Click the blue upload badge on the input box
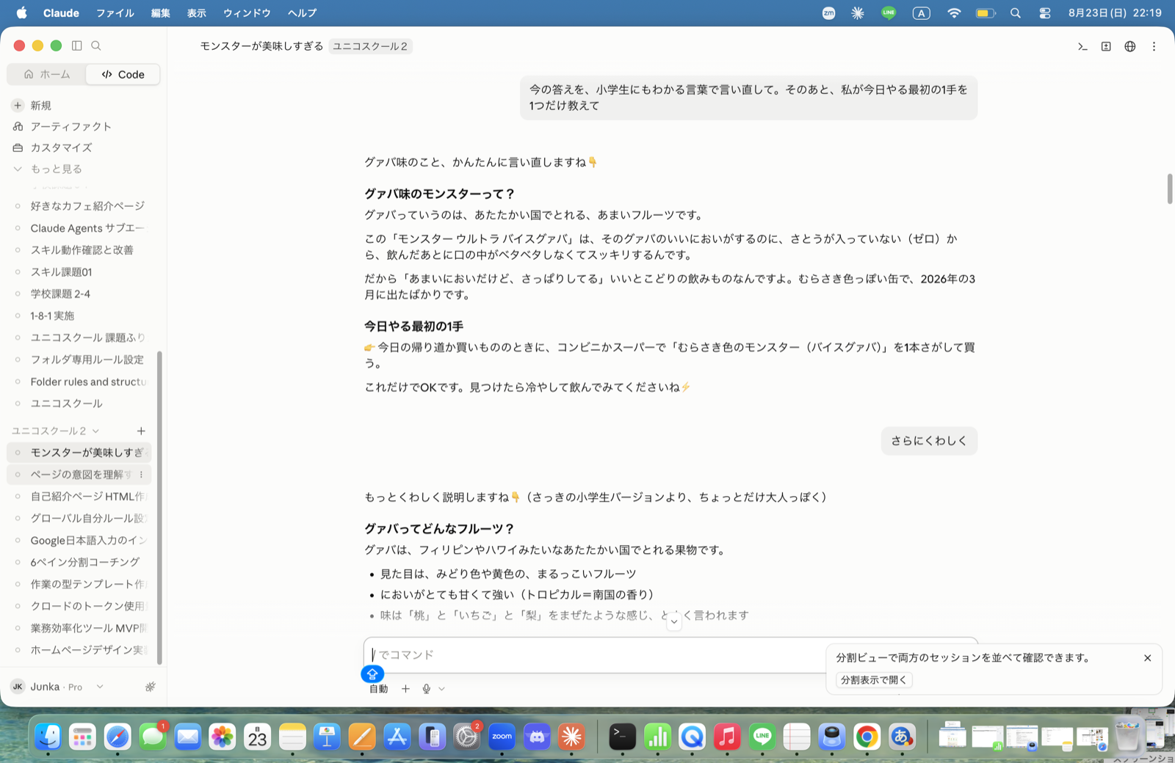 pos(372,673)
